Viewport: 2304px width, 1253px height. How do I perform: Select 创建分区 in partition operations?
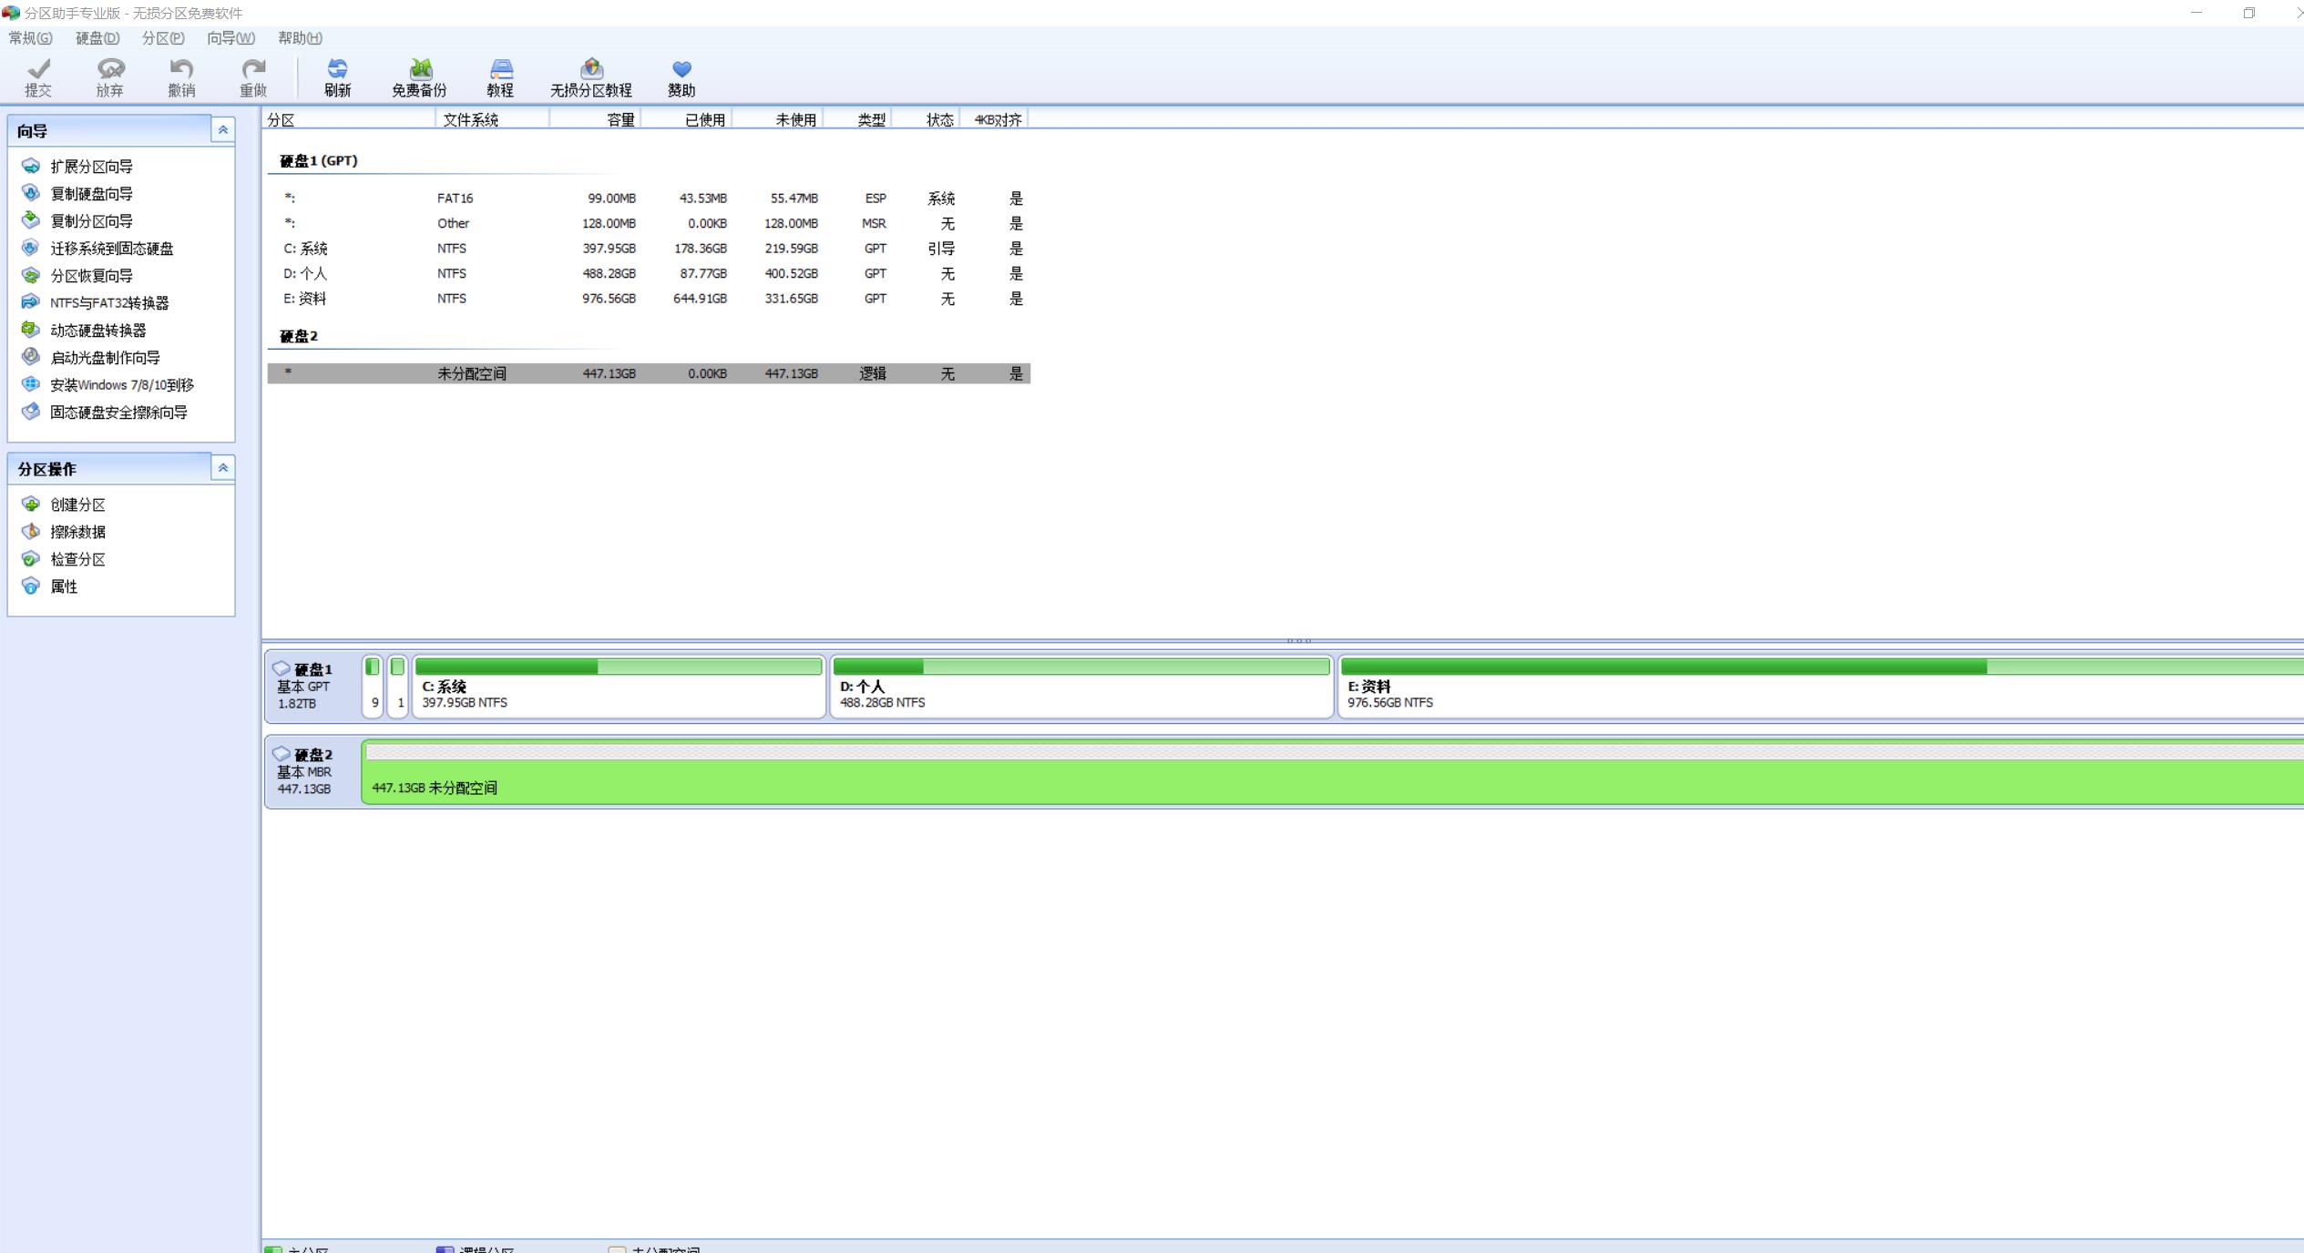[x=77, y=504]
